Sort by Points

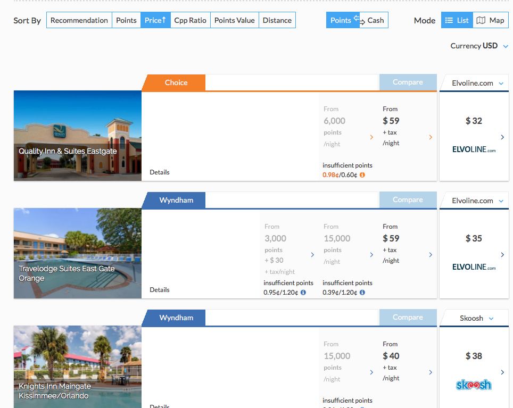point(126,20)
